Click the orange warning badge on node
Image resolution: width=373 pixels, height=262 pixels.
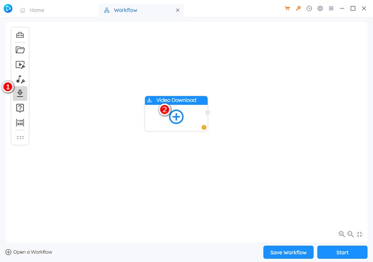tap(204, 127)
